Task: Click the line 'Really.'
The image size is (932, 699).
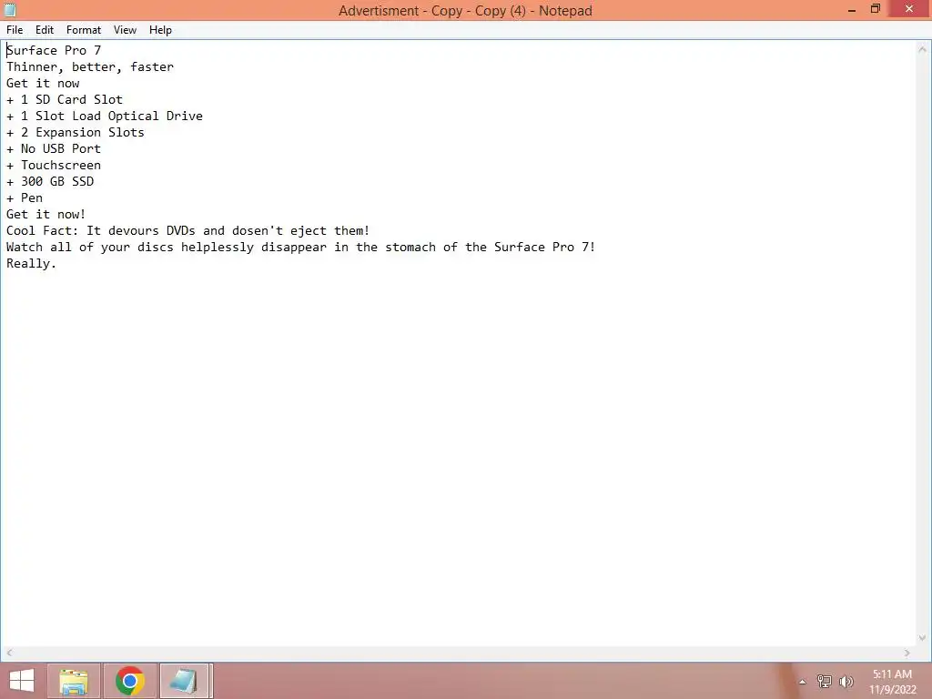Action: (31, 263)
